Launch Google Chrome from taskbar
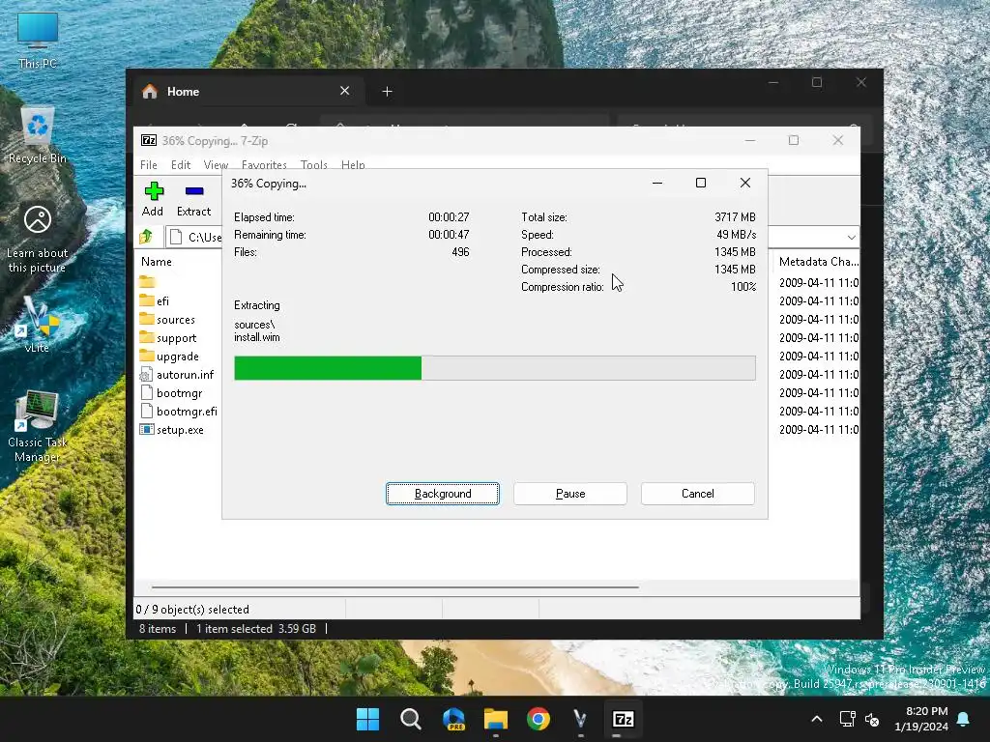990x742 pixels. 539,719
